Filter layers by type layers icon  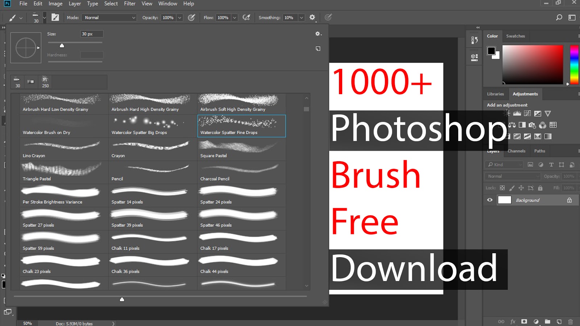[x=551, y=164]
